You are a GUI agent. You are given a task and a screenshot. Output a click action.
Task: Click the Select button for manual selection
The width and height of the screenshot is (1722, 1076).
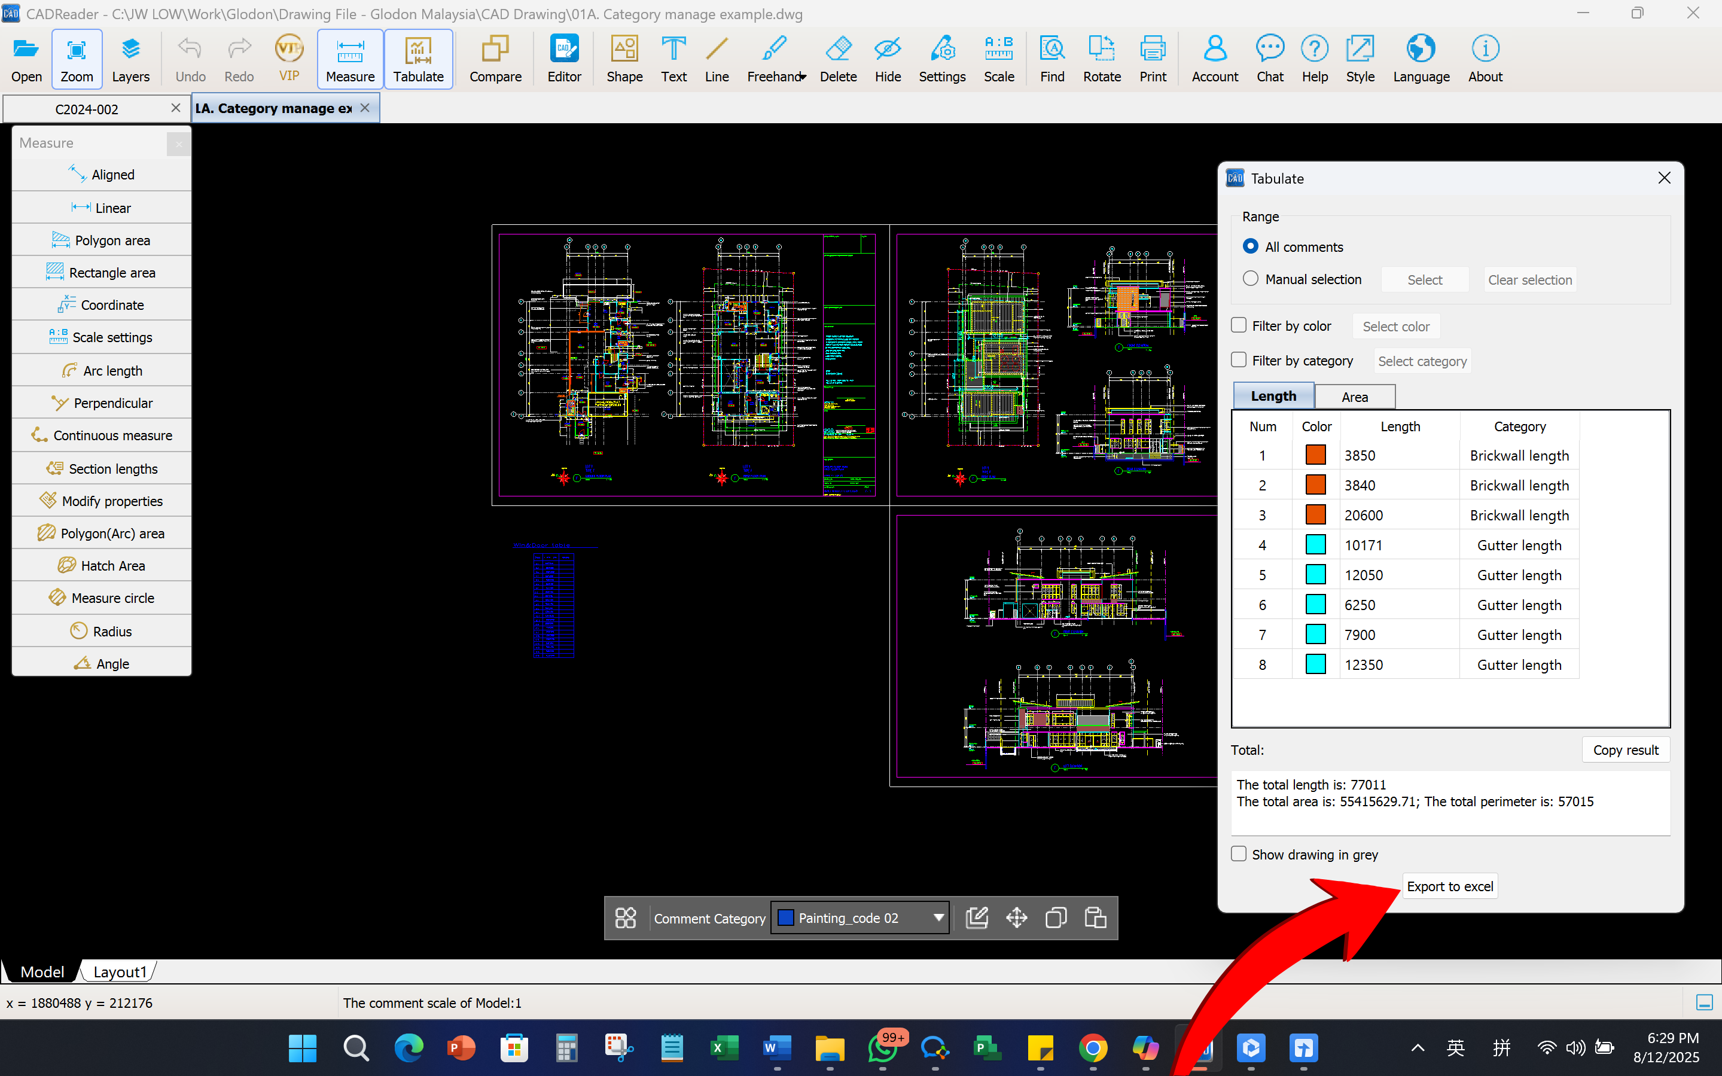click(x=1425, y=280)
